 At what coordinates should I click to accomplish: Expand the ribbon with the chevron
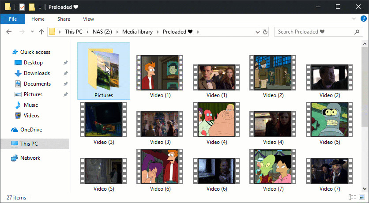pos(354,19)
